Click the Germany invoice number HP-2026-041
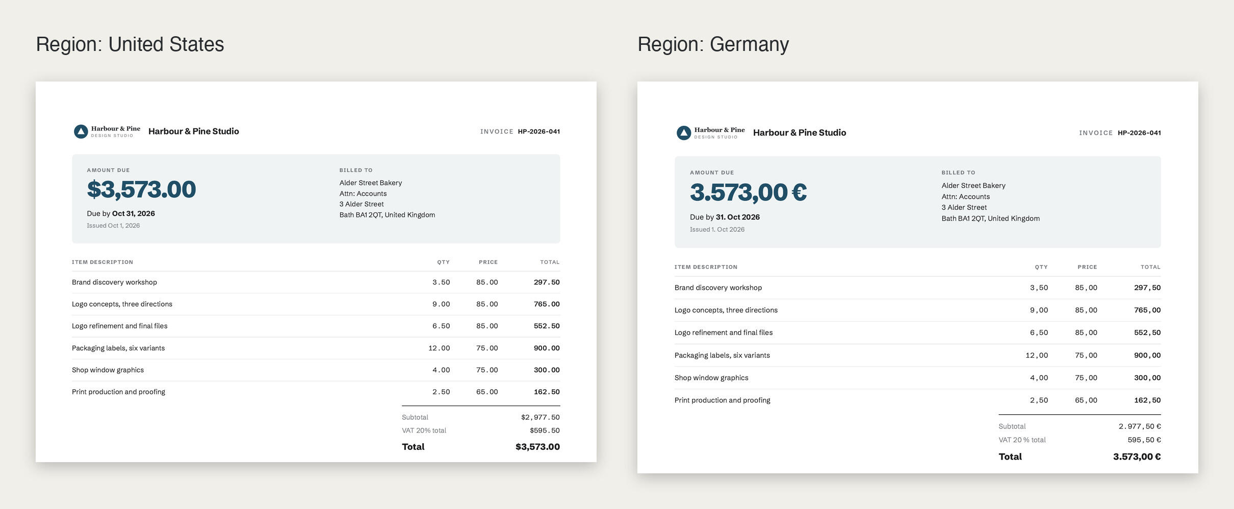 [1139, 133]
